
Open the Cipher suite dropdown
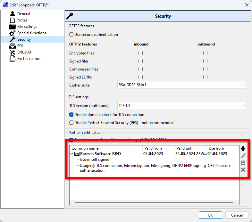(x=182, y=85)
